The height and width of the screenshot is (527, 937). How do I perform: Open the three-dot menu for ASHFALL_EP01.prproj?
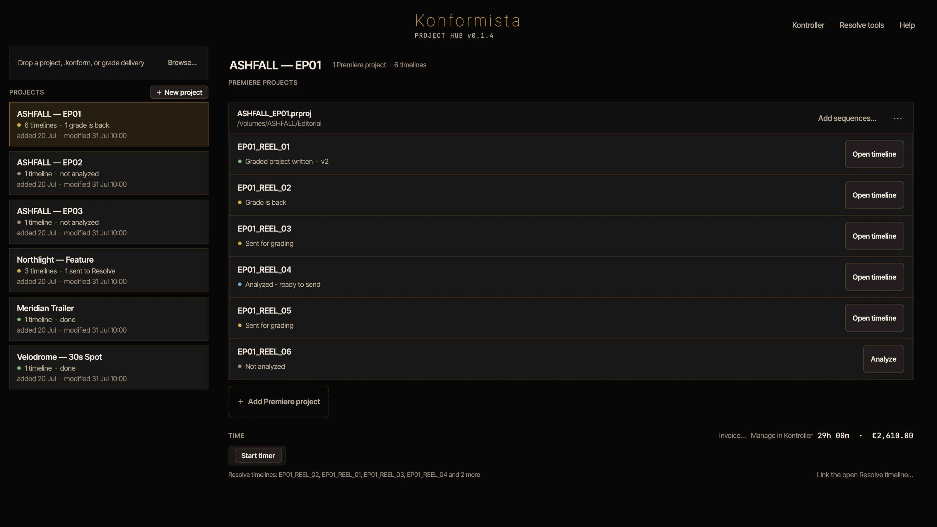pyautogui.click(x=897, y=119)
